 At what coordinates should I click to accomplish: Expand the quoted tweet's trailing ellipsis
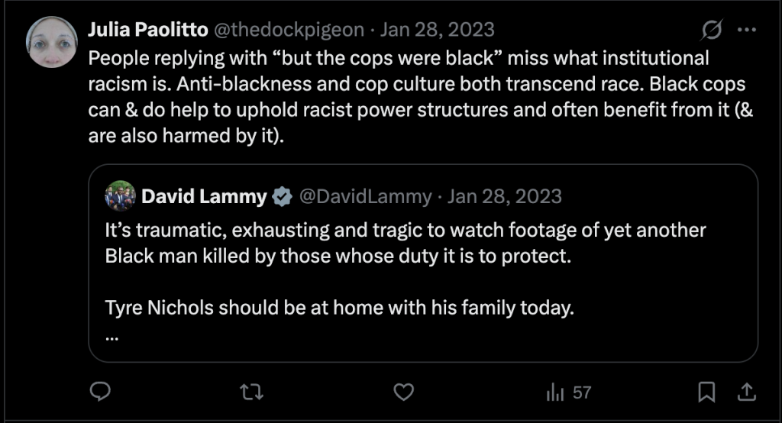[x=112, y=334]
